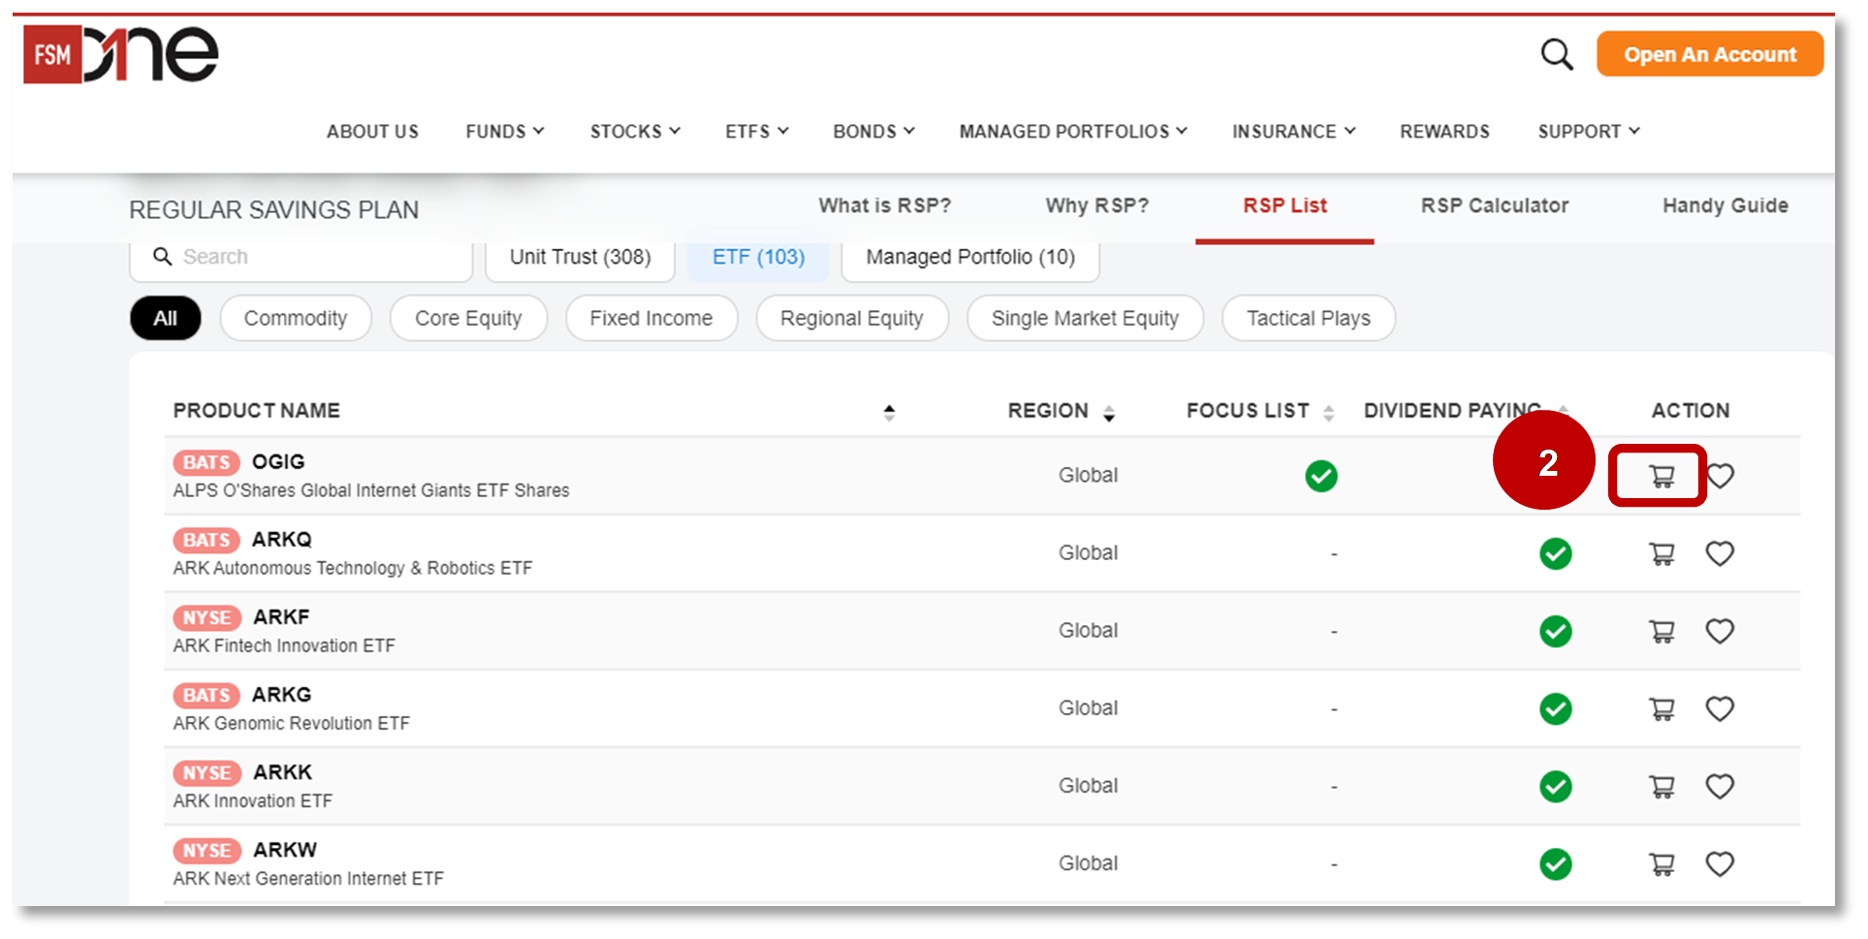The height and width of the screenshot is (939, 1868).
Task: Click the FSMOne logo
Action: (121, 53)
